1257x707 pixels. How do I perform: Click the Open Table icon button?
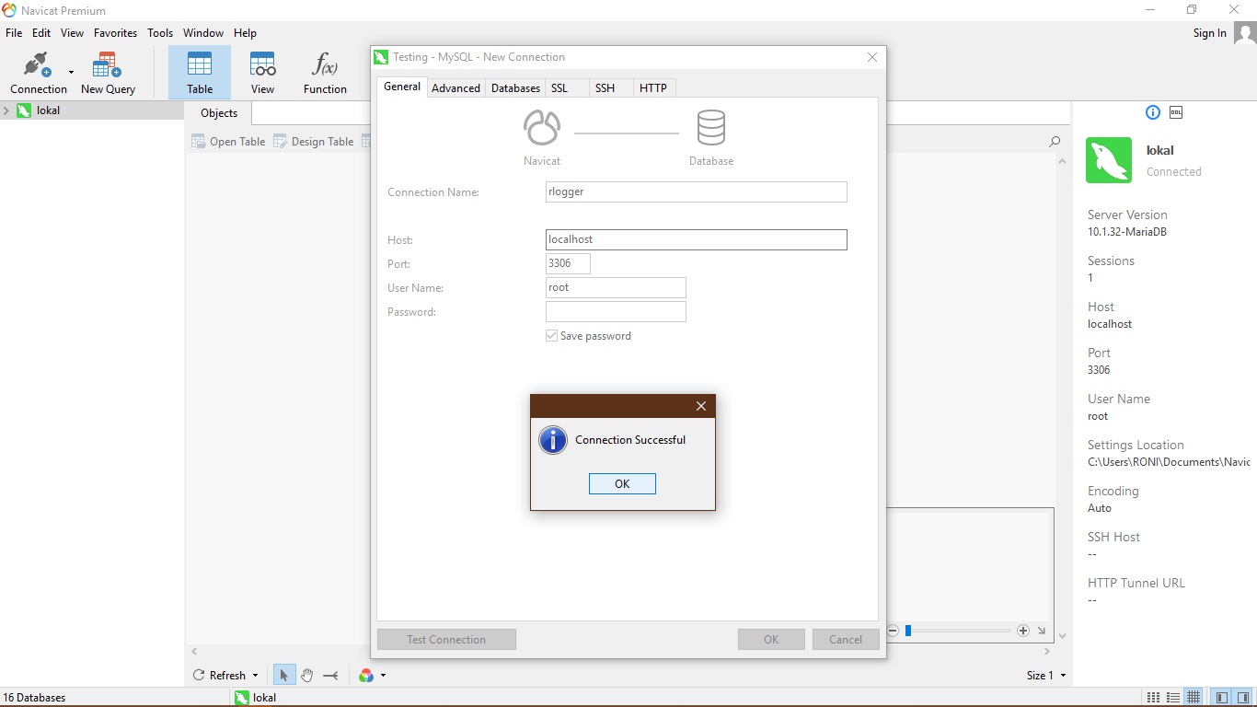[228, 142]
